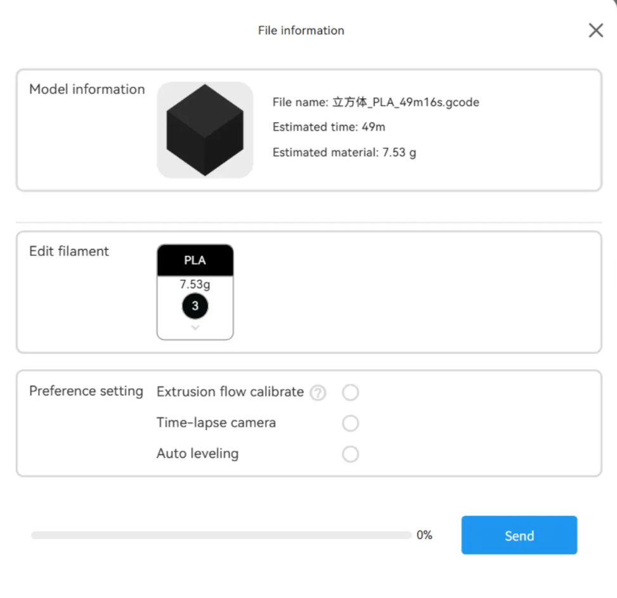Screen dimensions: 617x598
Task: Click the Time-lapse camera label
Action: pos(216,423)
